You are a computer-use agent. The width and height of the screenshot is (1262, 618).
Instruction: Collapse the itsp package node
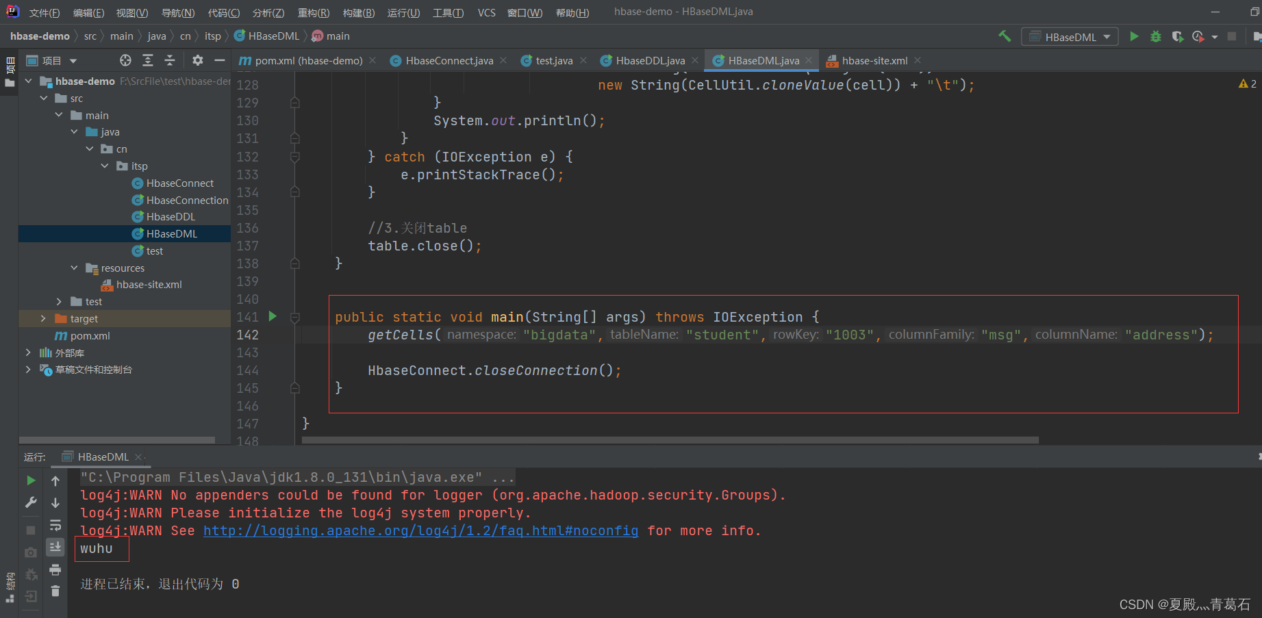(105, 166)
